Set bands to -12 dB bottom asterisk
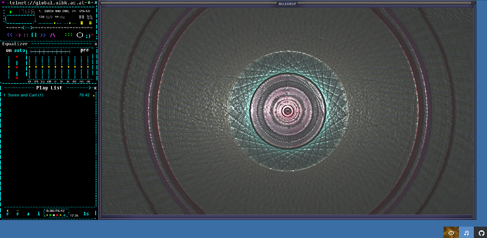 tap(17, 78)
